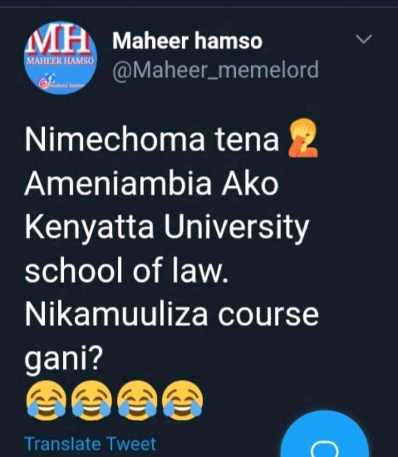Click the facepalm emoji after 'tena'

click(303, 139)
